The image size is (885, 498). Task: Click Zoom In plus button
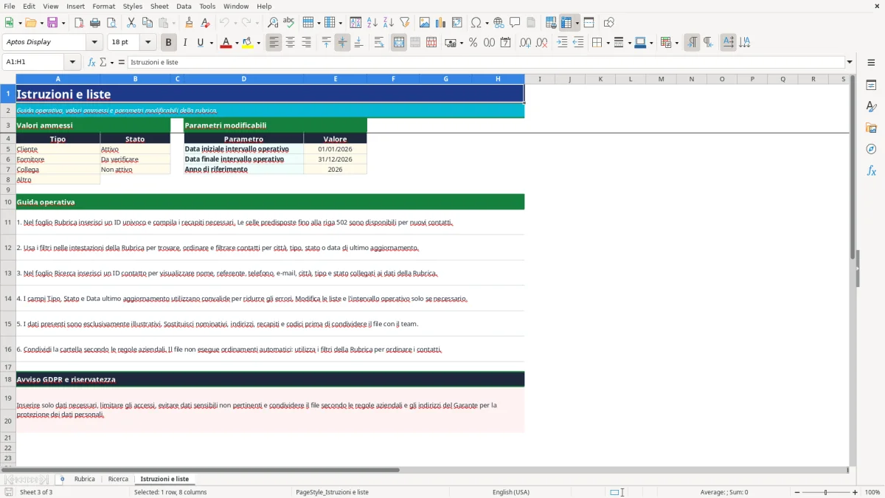pos(855,492)
